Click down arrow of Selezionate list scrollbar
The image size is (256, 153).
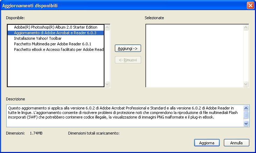coord(246,84)
